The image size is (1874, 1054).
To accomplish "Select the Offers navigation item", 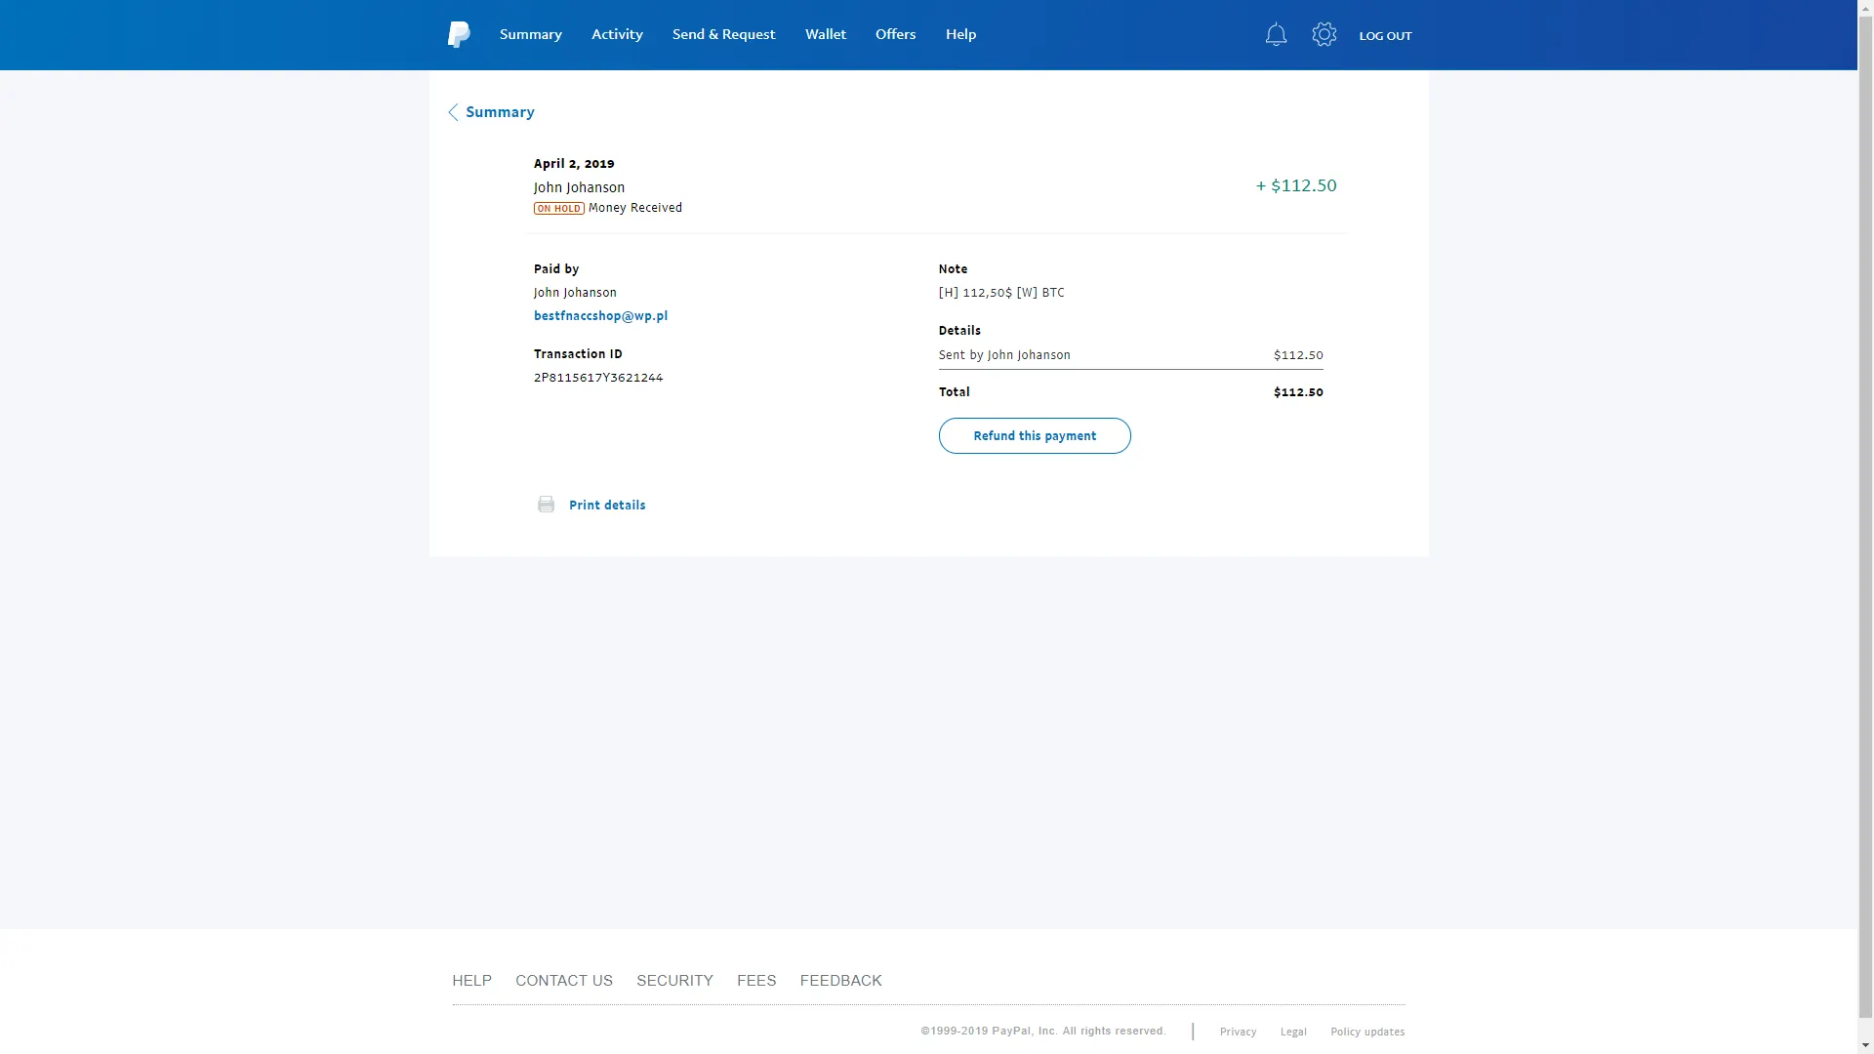I will 895,34.
